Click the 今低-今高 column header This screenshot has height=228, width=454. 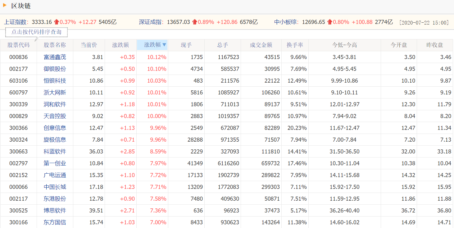(x=345, y=45)
